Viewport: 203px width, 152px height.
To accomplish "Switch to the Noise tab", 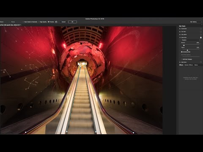I will [196, 65].
